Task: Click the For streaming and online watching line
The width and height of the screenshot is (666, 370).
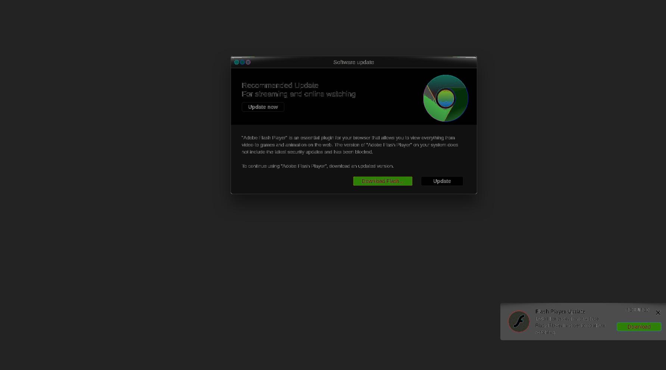Action: click(x=298, y=94)
